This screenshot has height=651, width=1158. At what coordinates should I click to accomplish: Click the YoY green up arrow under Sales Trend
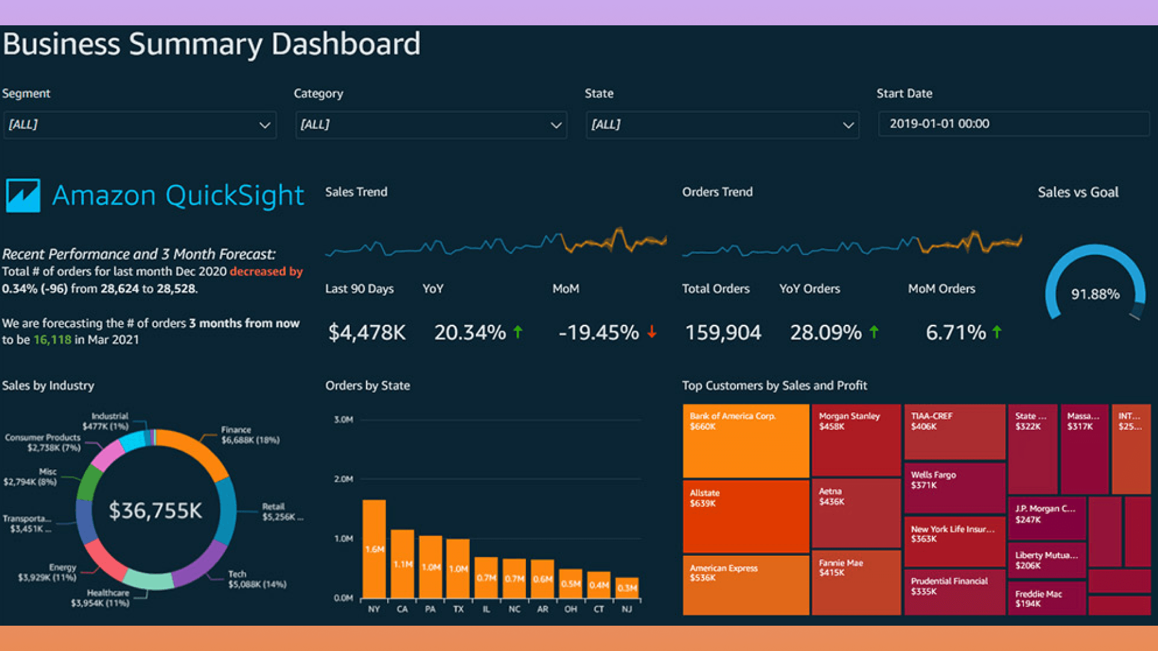518,332
